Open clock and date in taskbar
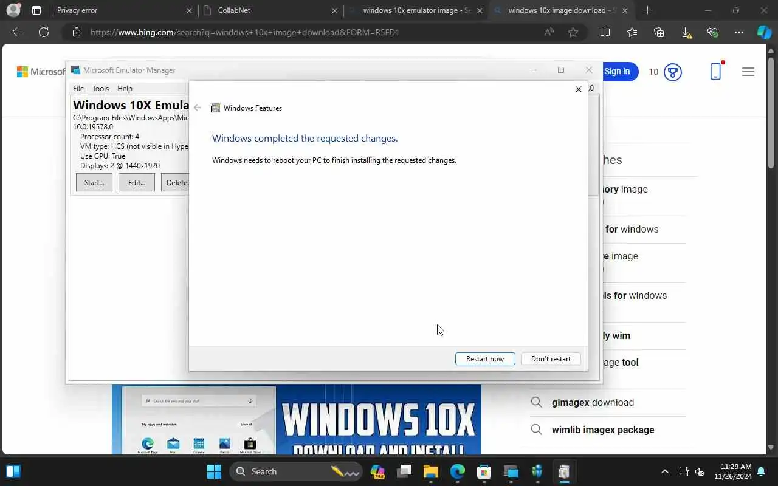This screenshot has width=778, height=486. [x=732, y=471]
